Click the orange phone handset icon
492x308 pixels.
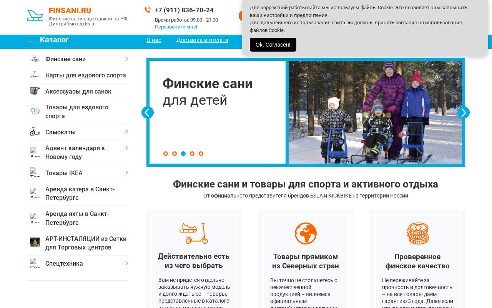pos(148,10)
